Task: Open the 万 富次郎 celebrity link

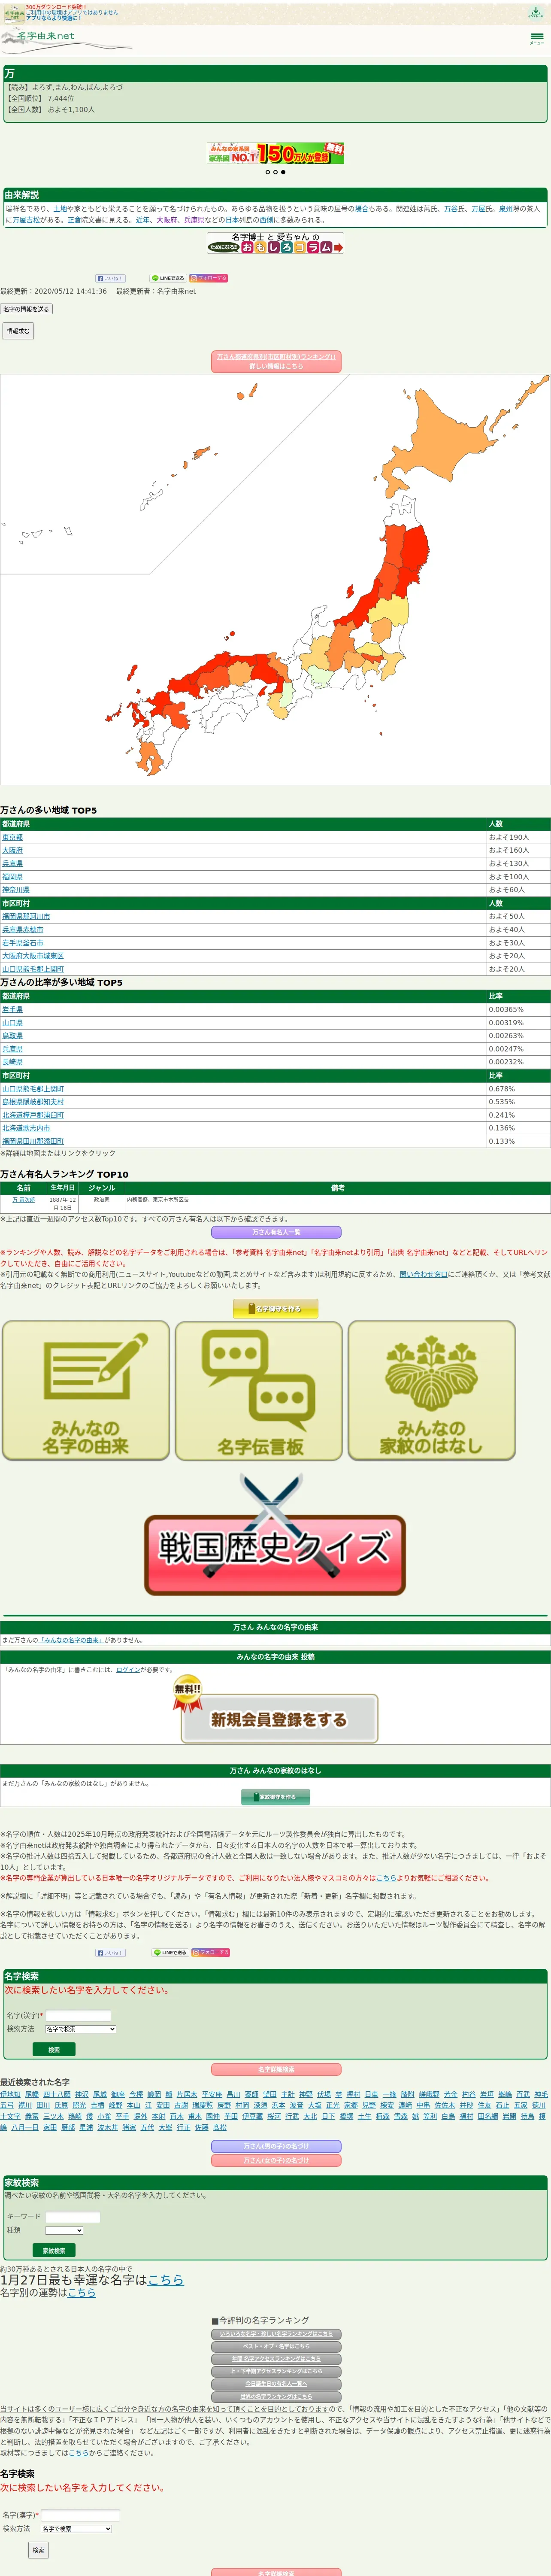Action: [23, 1200]
